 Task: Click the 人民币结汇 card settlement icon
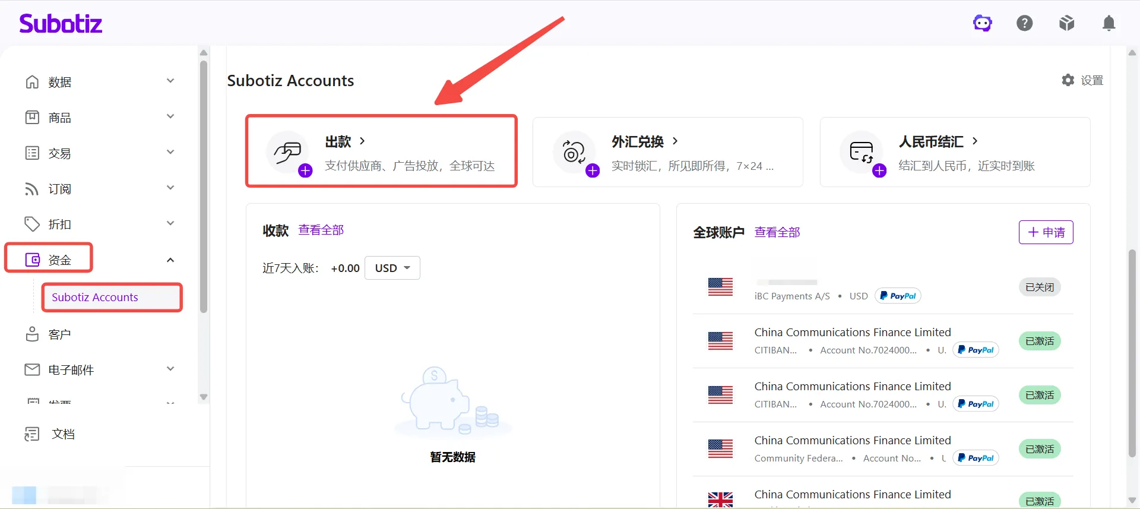[x=861, y=152]
